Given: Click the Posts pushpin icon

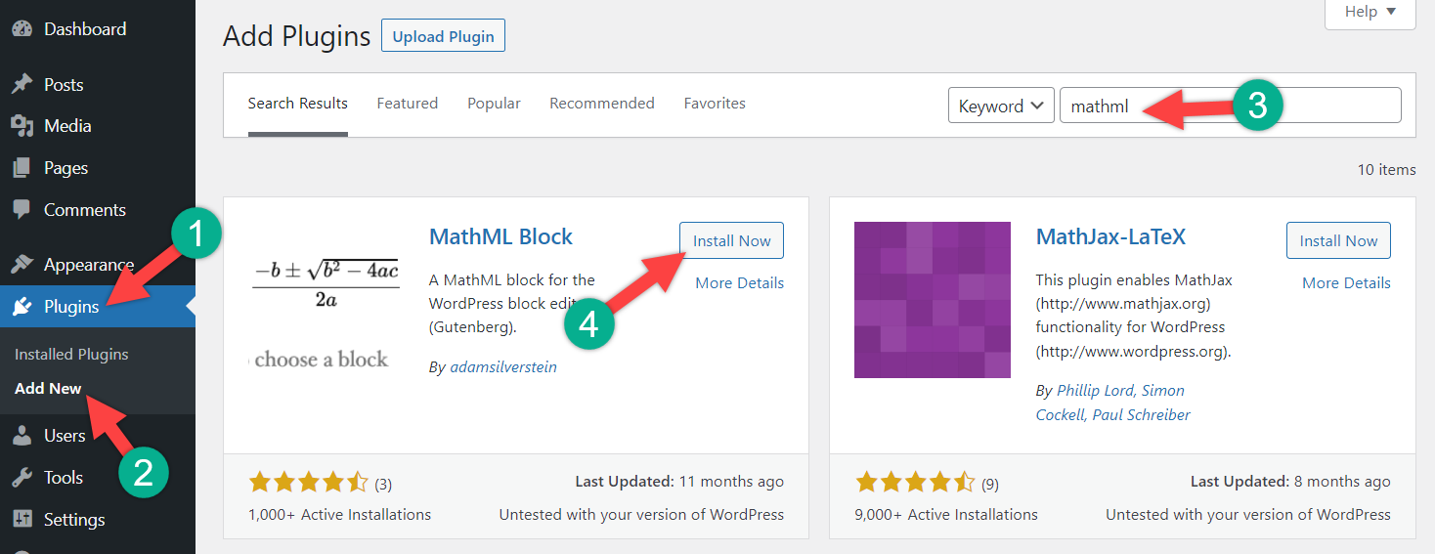Looking at the screenshot, I should [x=22, y=85].
